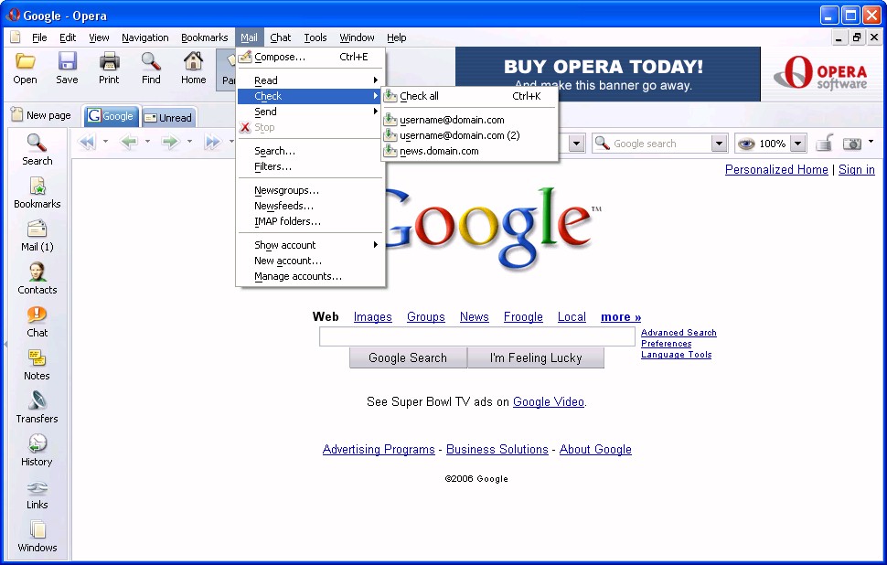The height and width of the screenshot is (565, 887).
Task: Expand the Show account submenu
Action: coord(311,245)
